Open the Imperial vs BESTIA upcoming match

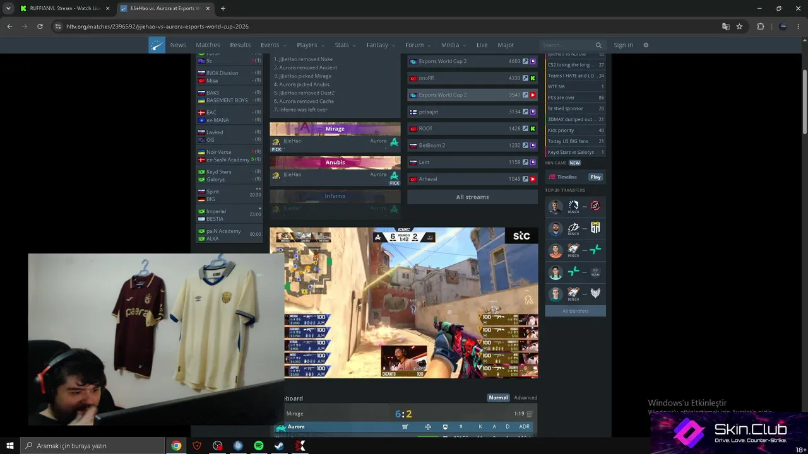coord(229,215)
